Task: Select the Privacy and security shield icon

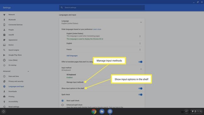Action: pyautogui.click(x=4, y=81)
